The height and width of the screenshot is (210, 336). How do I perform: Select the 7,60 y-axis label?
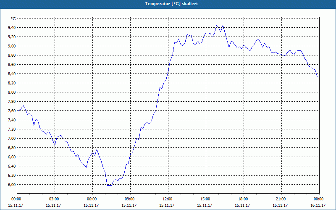coord(12,111)
